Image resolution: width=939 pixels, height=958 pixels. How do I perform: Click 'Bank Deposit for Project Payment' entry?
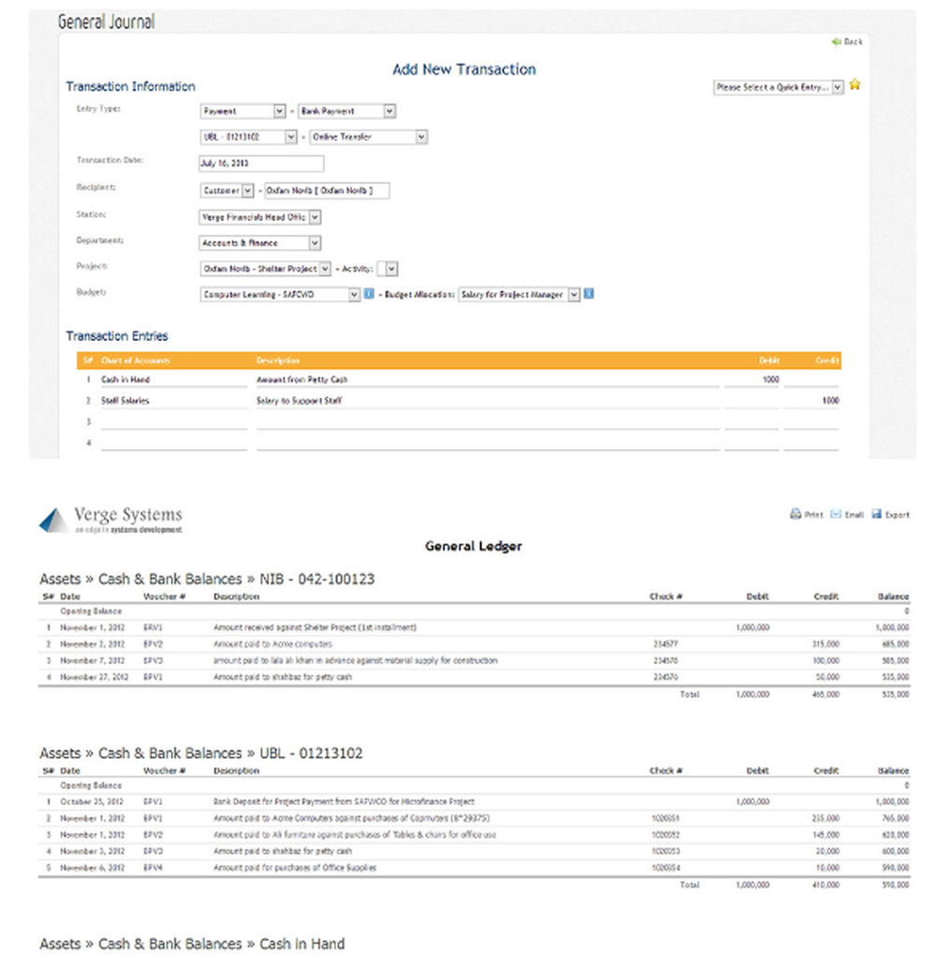(x=344, y=801)
